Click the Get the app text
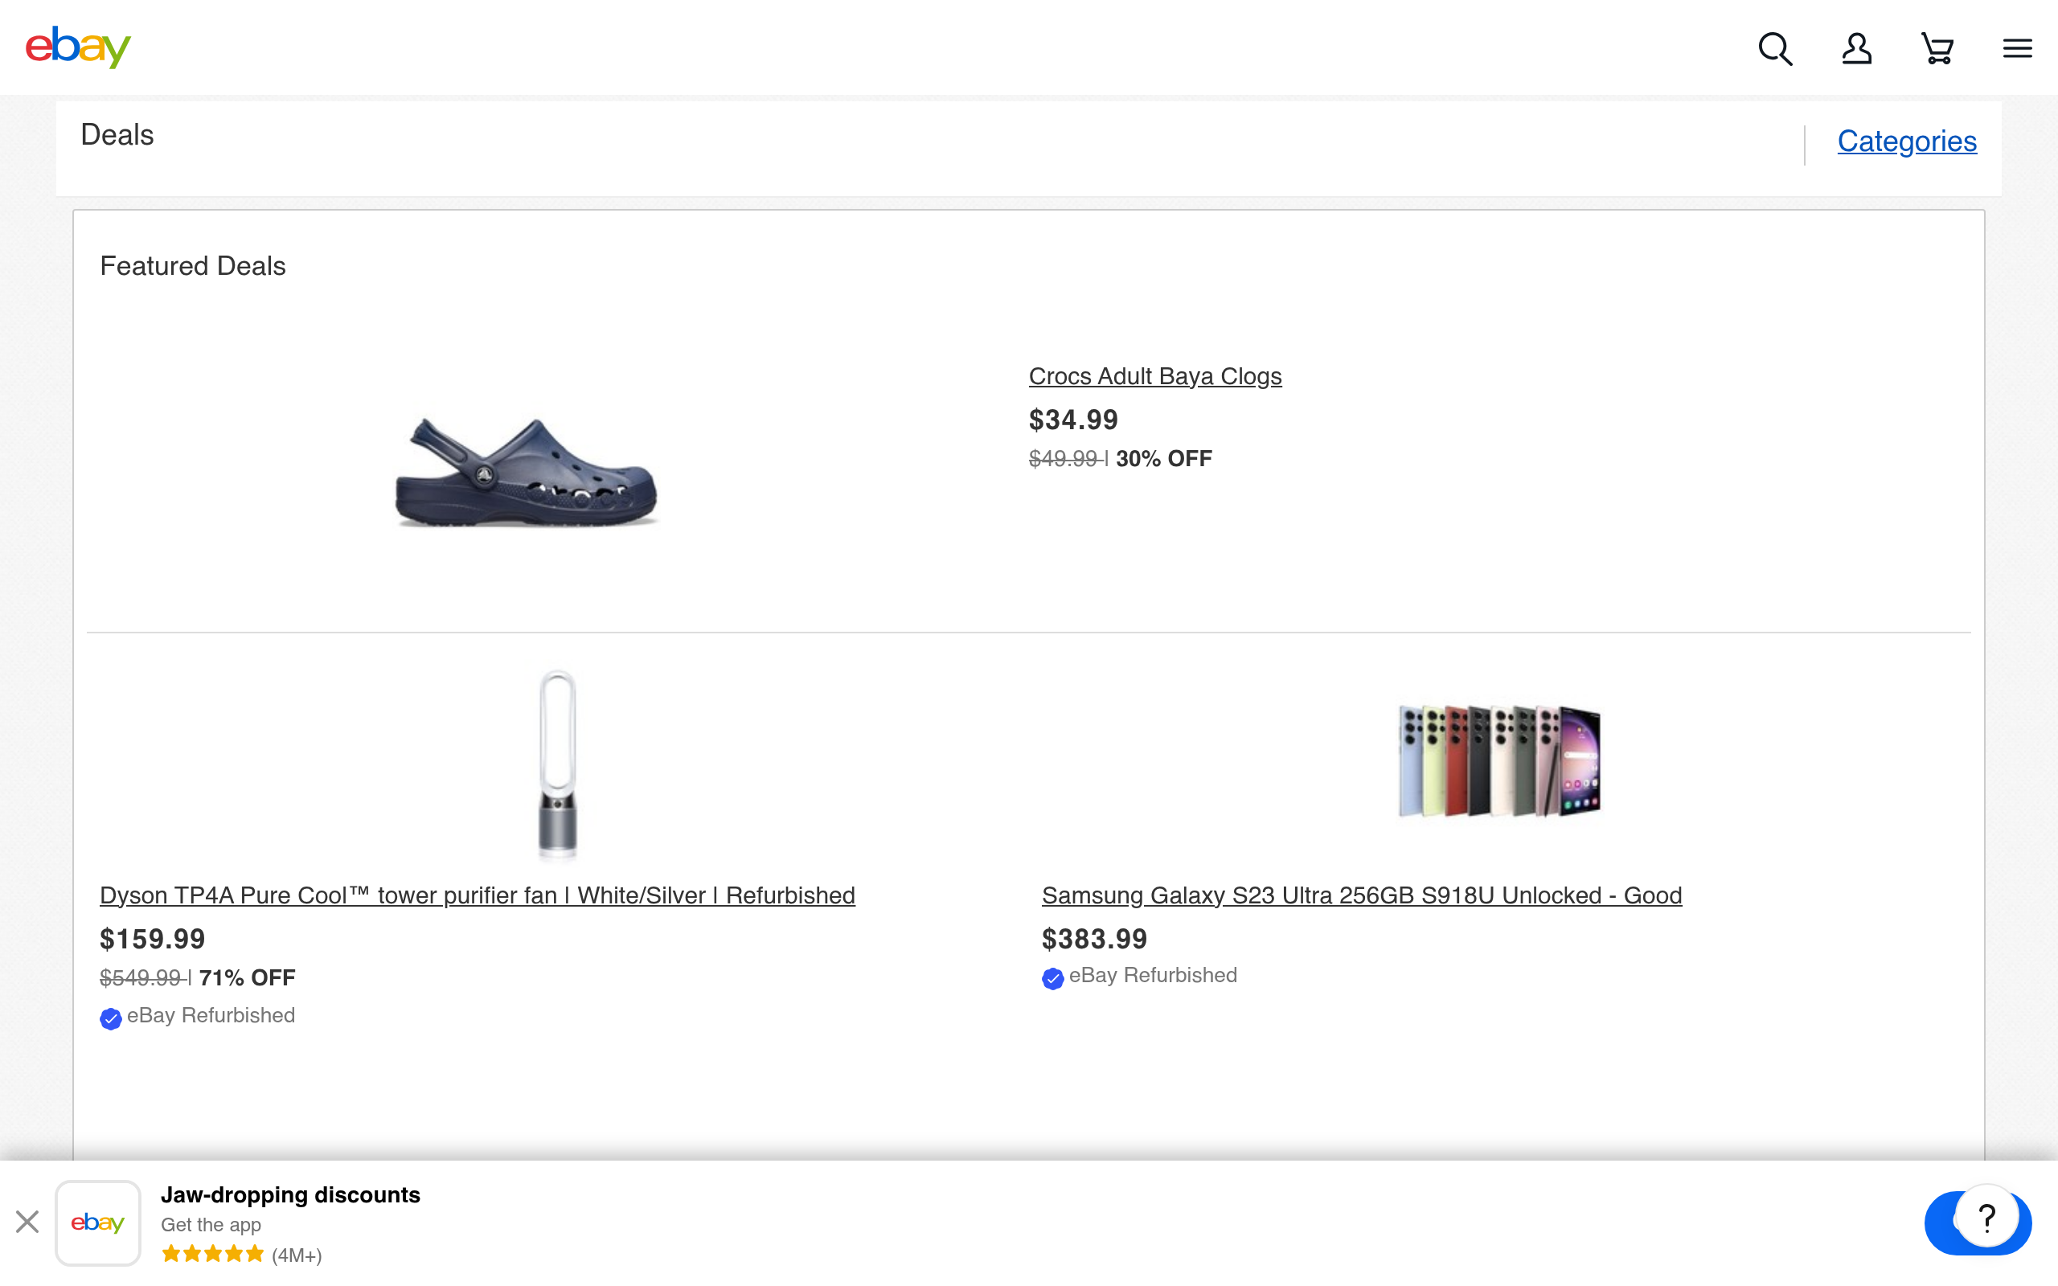 coord(211,1225)
